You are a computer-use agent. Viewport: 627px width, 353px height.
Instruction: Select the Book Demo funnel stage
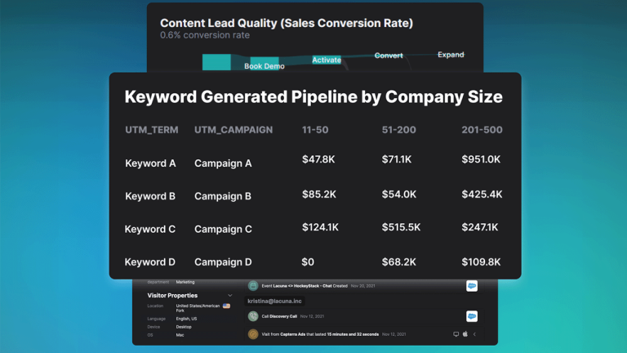click(x=265, y=66)
